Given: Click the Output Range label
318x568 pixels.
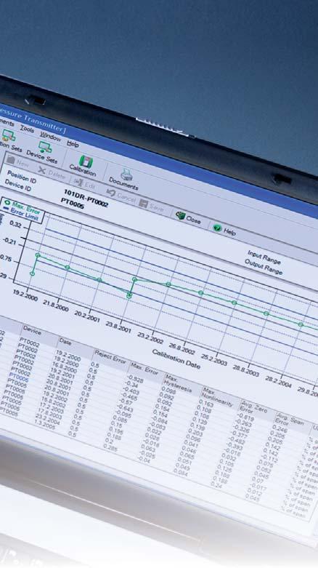Looking at the screenshot, I should [264, 267].
